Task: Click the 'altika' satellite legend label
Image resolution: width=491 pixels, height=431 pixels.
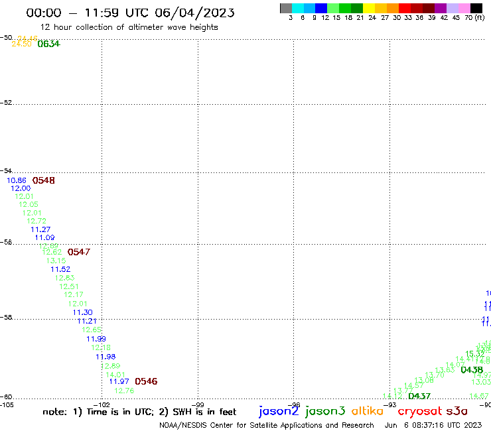Action: pyautogui.click(x=368, y=410)
